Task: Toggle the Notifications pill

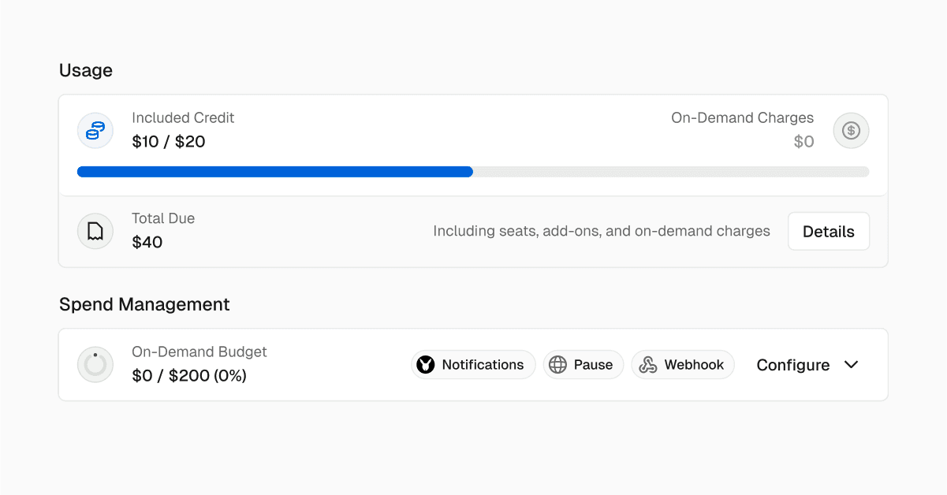Action: click(473, 365)
